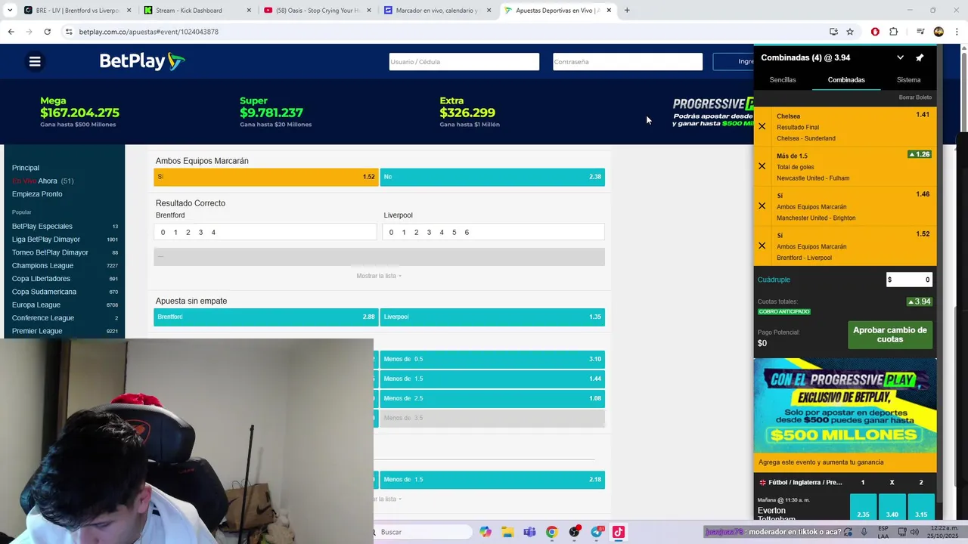Click the BetPlay logo
Viewport: 968px width, 544px height.
tap(142, 61)
